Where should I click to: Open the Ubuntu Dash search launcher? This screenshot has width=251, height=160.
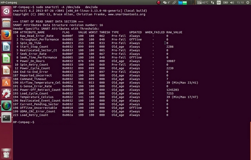point(6,10)
